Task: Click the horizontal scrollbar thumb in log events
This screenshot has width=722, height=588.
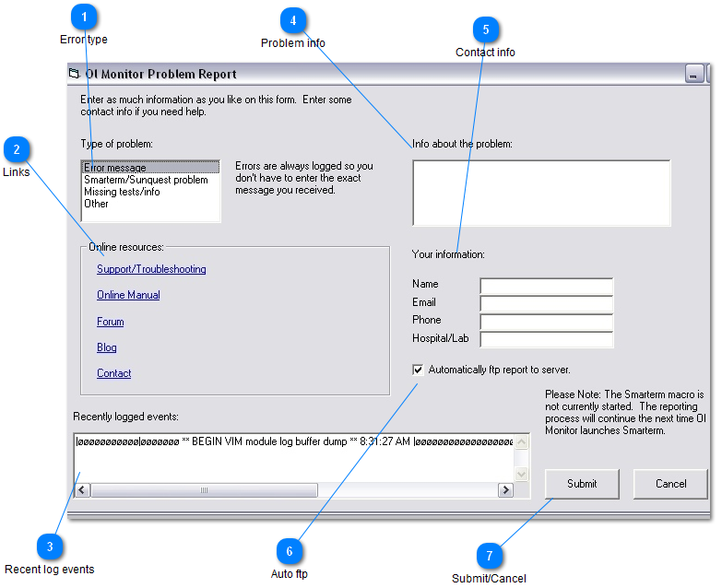Action: click(x=205, y=490)
